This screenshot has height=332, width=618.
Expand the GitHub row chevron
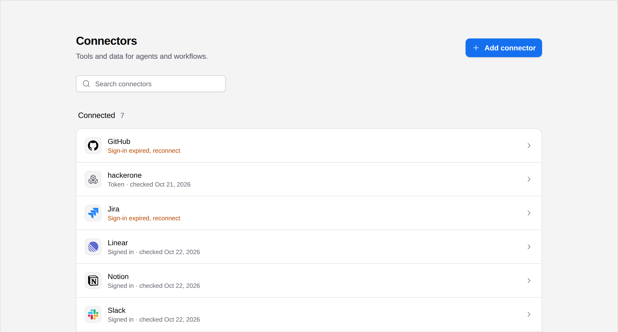pos(529,145)
